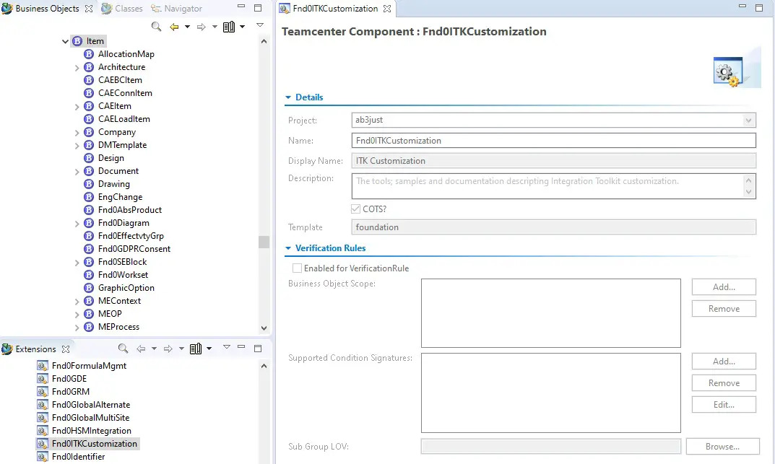Expand the MEContext tree node
Screen dimensions: 775x464
coord(77,302)
